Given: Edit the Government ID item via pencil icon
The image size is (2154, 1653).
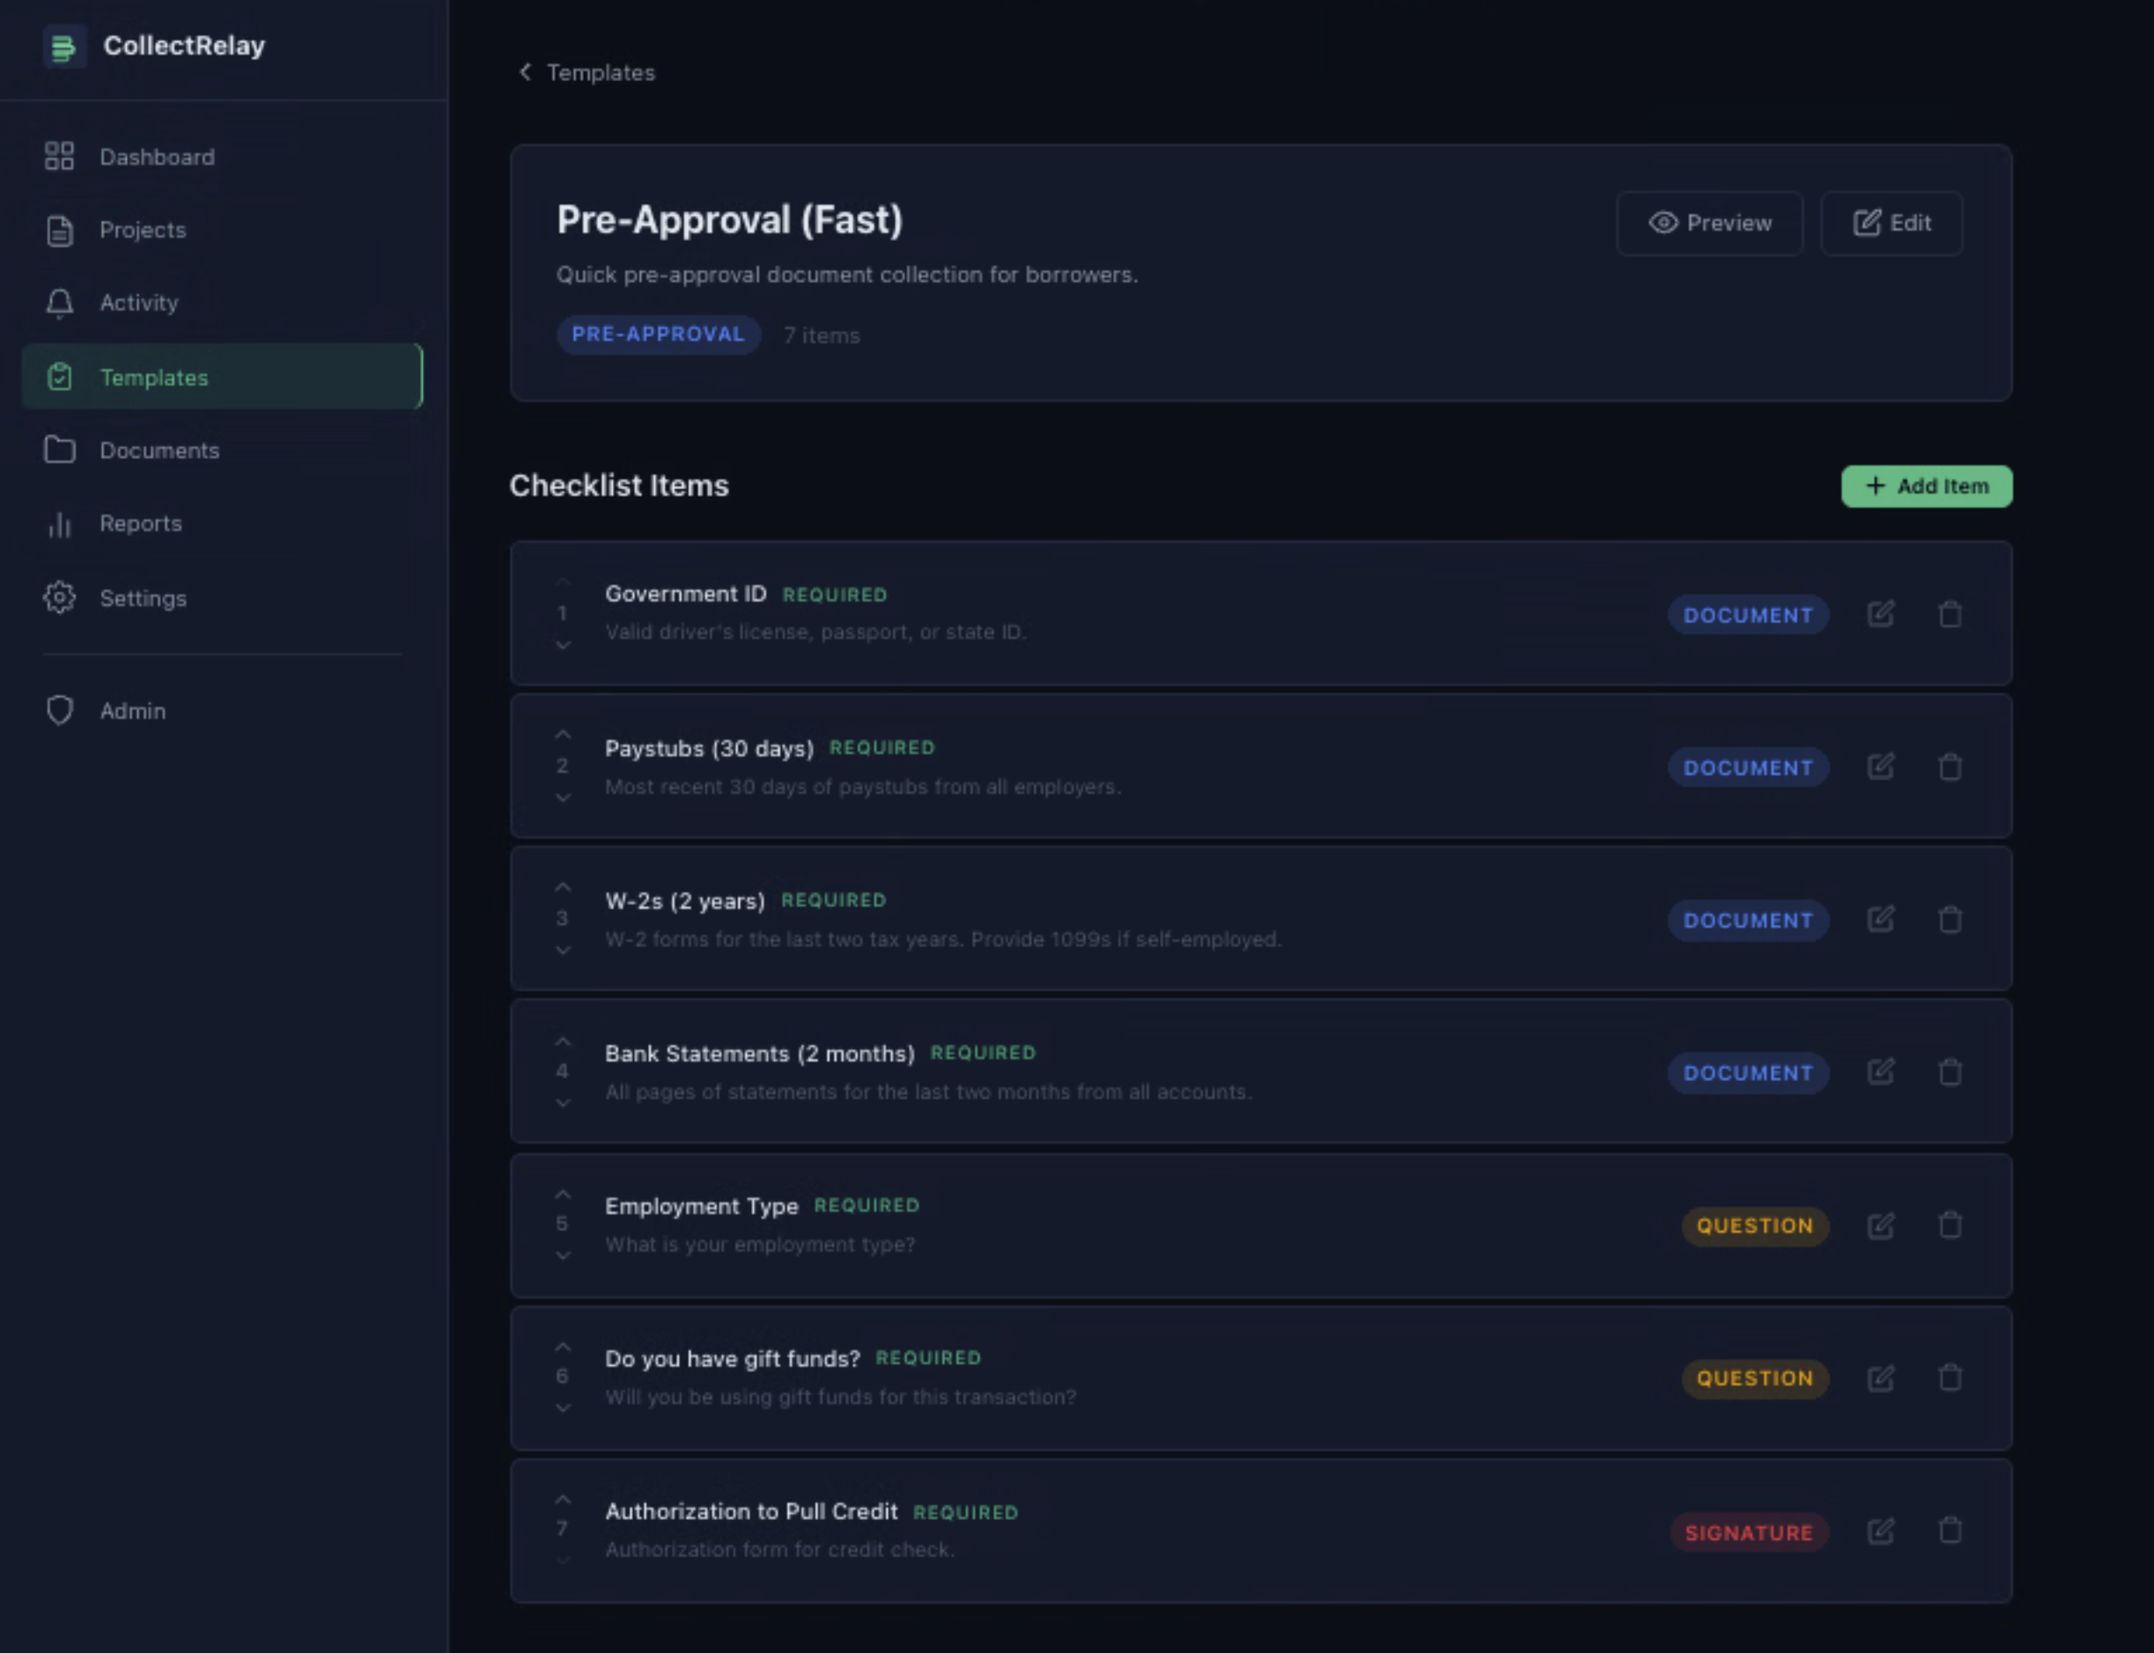Looking at the screenshot, I should pyautogui.click(x=1880, y=614).
